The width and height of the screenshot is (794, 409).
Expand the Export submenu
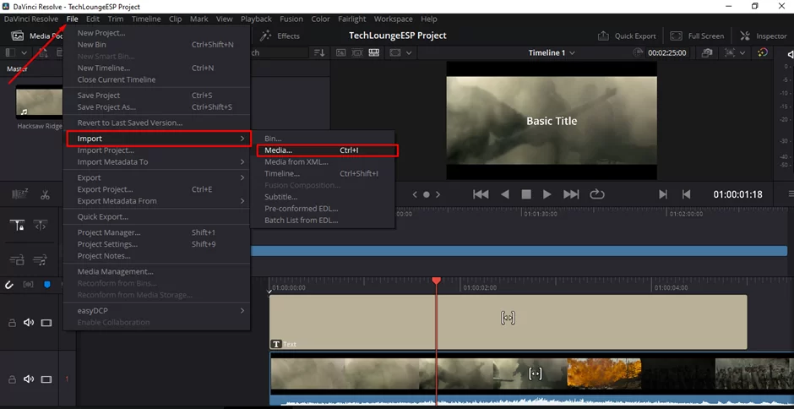[x=157, y=177]
